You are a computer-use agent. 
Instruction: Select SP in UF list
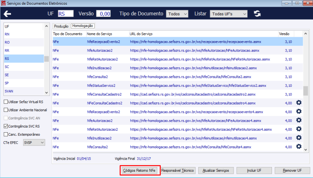point(24,83)
